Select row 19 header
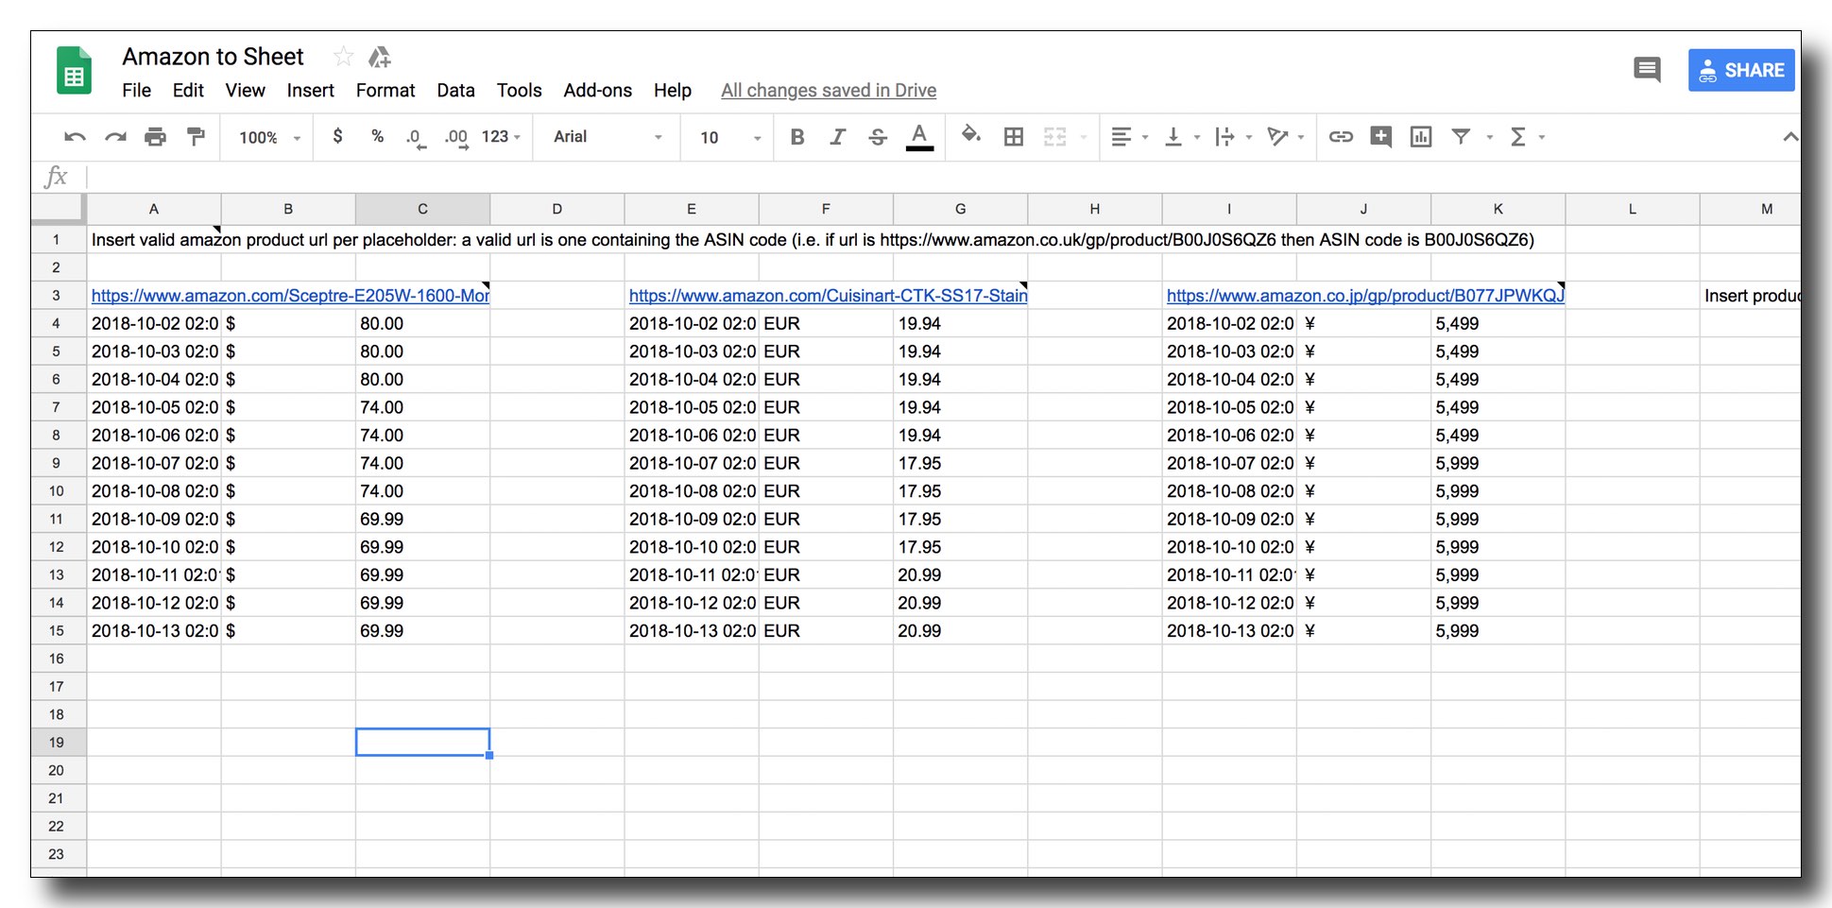 pos(57,743)
